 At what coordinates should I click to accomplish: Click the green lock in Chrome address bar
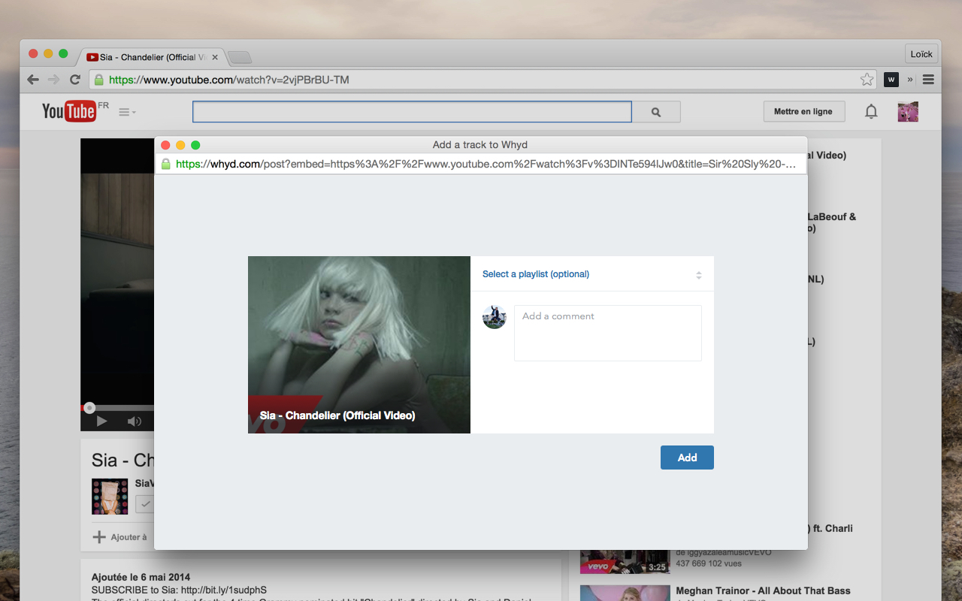pos(98,80)
